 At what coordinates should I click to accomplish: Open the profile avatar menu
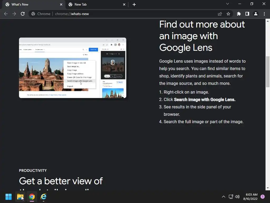pyautogui.click(x=255, y=14)
